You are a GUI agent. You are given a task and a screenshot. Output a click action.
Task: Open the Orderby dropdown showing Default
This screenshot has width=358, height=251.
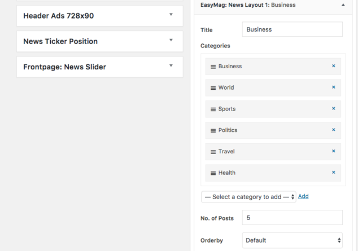292,240
